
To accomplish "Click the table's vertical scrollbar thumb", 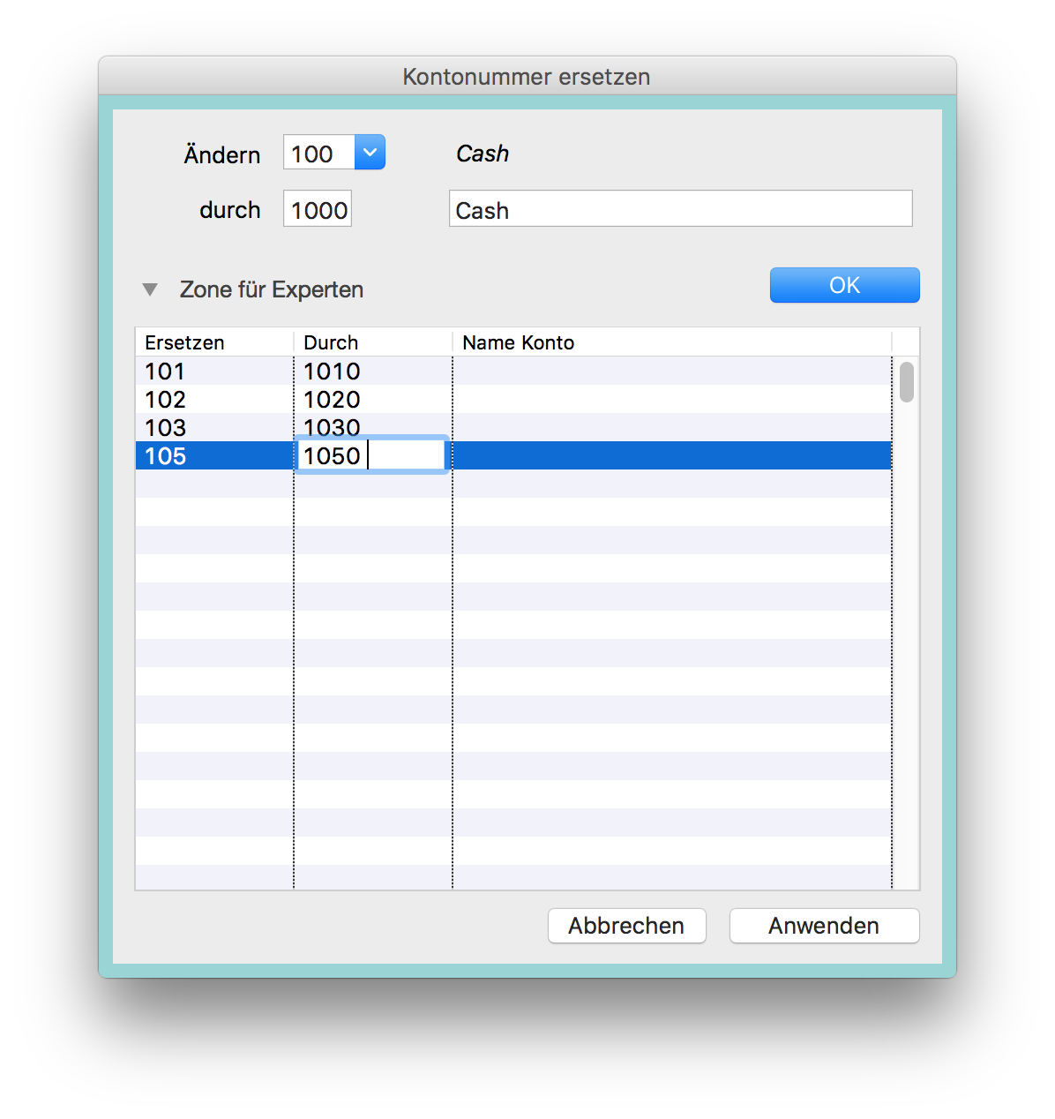I will (906, 382).
